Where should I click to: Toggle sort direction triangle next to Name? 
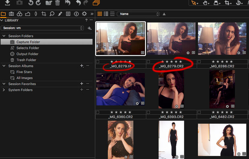(x=164, y=14)
